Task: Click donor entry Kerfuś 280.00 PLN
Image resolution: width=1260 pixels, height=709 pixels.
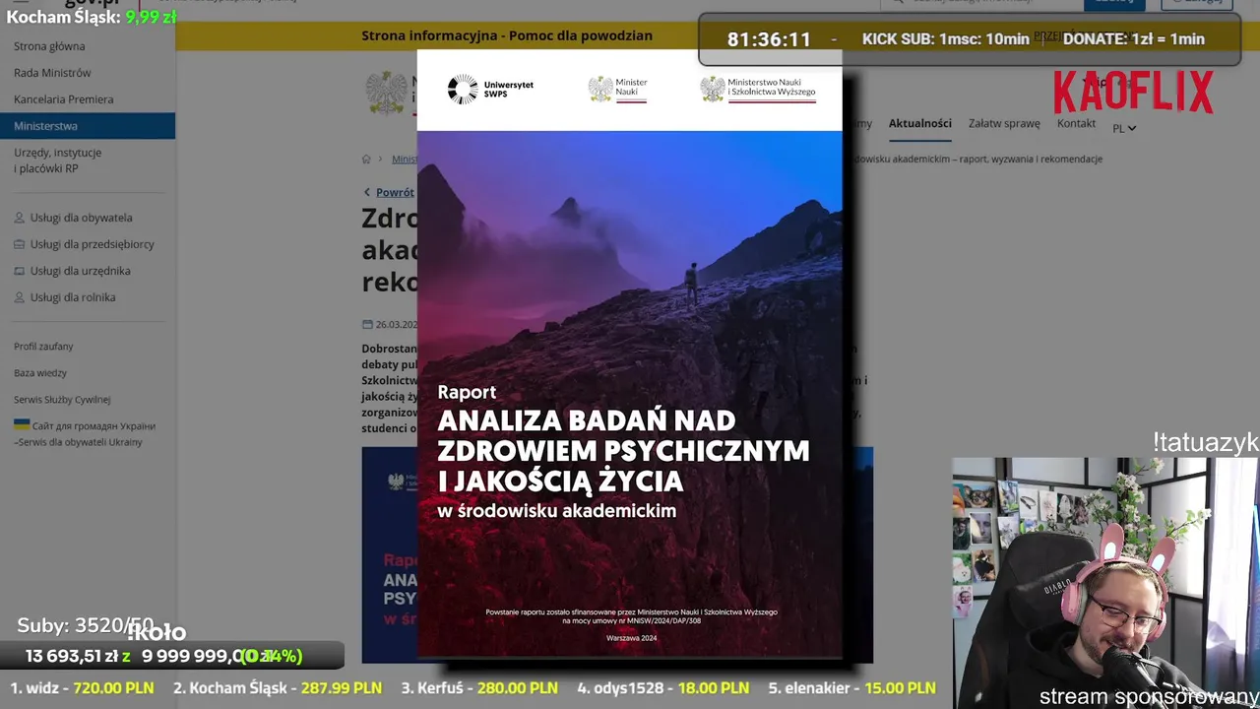Action: [x=478, y=688]
